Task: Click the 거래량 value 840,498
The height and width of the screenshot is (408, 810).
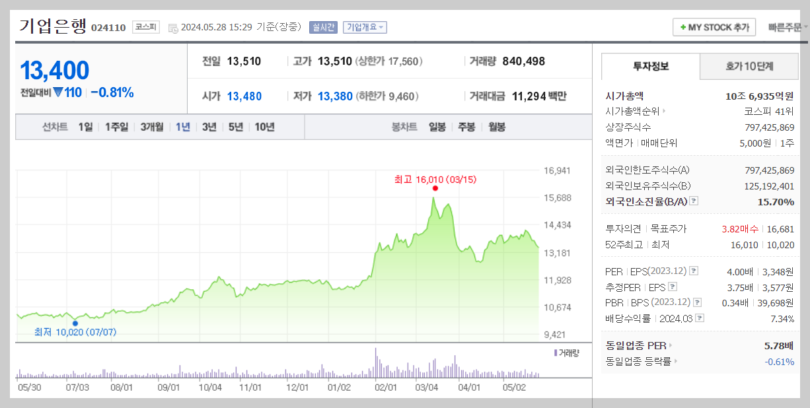Action: (x=524, y=61)
